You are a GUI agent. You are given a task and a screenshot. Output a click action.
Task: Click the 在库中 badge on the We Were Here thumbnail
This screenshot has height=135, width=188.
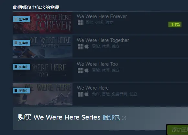[x=21, y=91]
